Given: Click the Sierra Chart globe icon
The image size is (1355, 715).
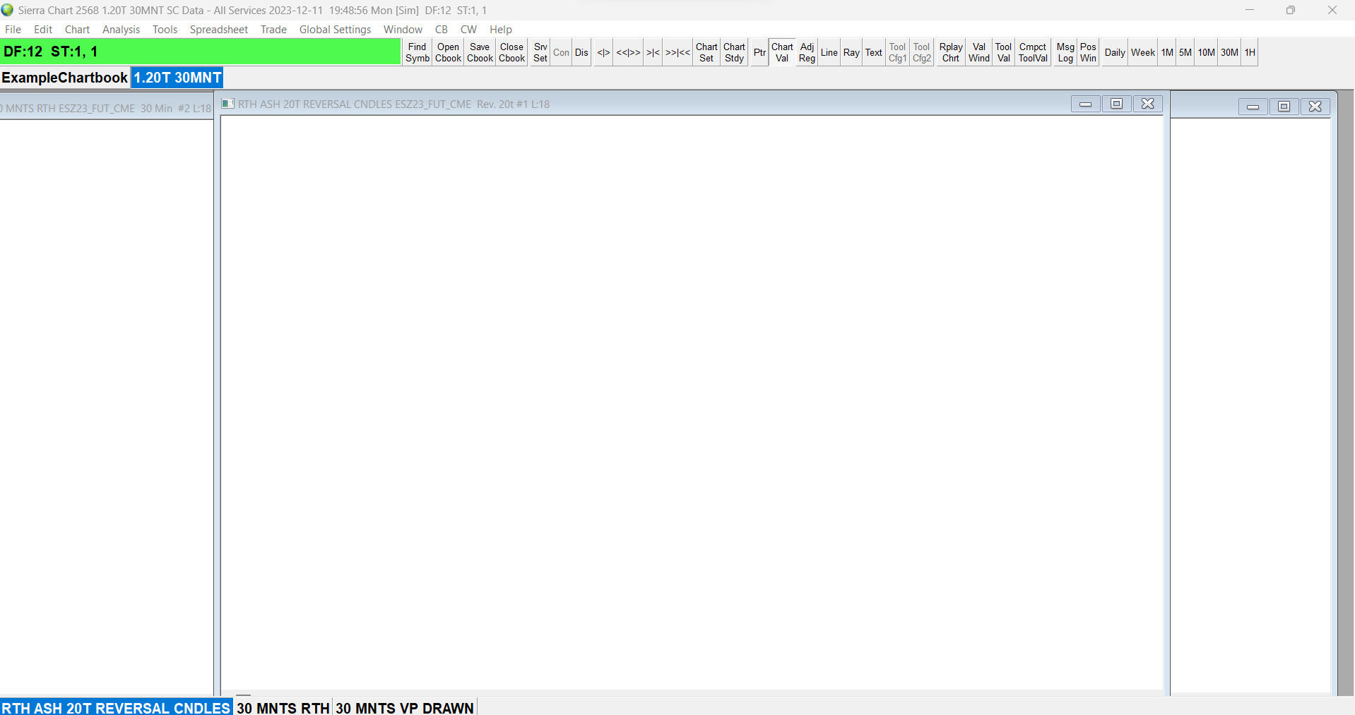Looking at the screenshot, I should pyautogui.click(x=8, y=10).
